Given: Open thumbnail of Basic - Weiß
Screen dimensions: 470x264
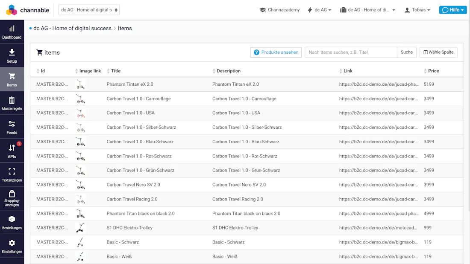Looking at the screenshot, I should (80, 257).
